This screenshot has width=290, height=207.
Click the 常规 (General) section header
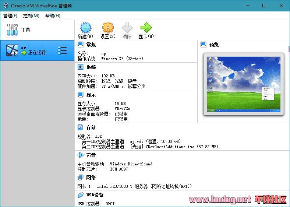pyautogui.click(x=91, y=45)
